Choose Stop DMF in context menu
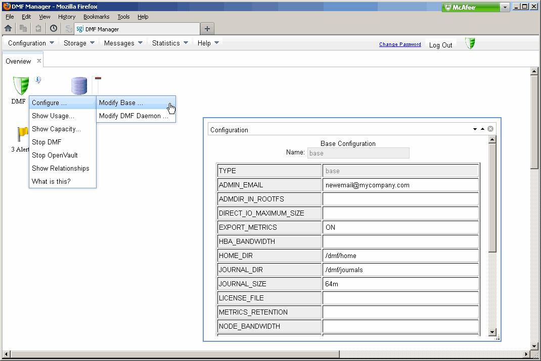 tap(63, 142)
